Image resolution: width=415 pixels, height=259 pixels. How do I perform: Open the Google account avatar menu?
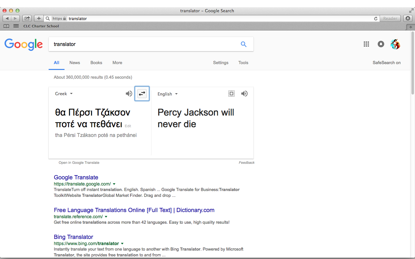pyautogui.click(x=395, y=44)
